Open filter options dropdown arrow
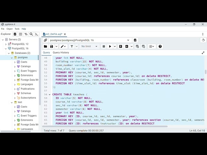Image resolution: width=207 pixels, height=155 pixels. click(x=77, y=46)
